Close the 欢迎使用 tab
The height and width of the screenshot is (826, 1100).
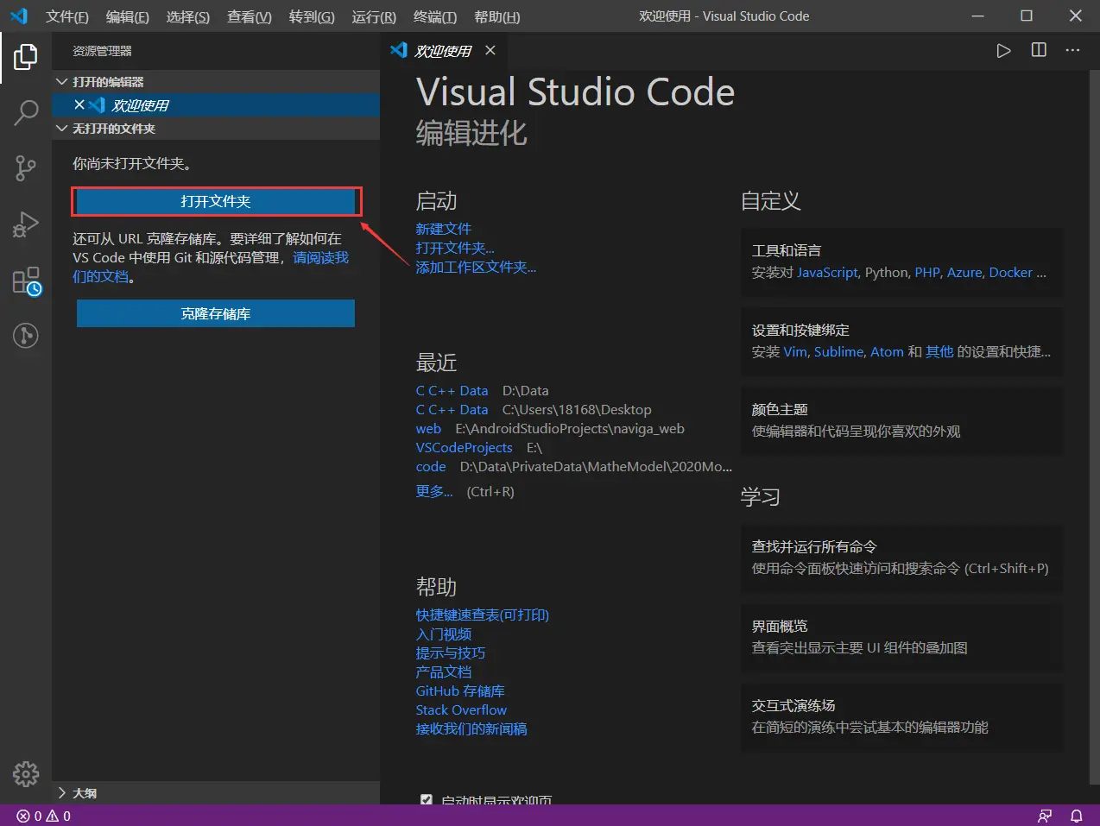click(x=490, y=51)
